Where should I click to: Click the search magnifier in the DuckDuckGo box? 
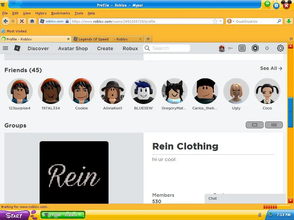279,21
